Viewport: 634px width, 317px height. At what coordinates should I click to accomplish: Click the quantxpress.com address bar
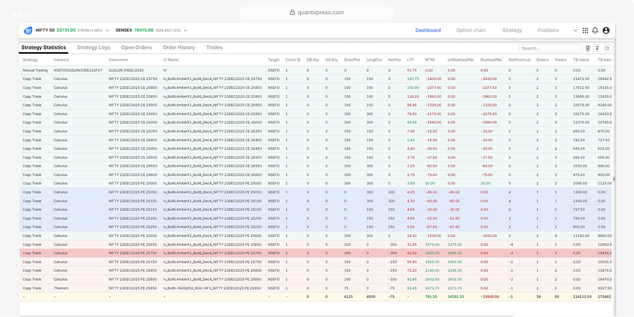pyautogui.click(x=317, y=13)
